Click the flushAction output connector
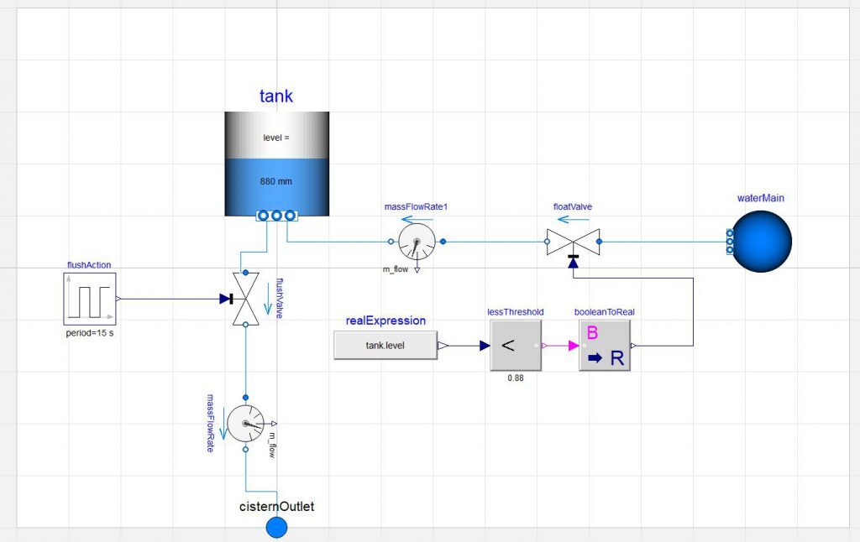This screenshot has width=860, height=542. click(x=118, y=299)
